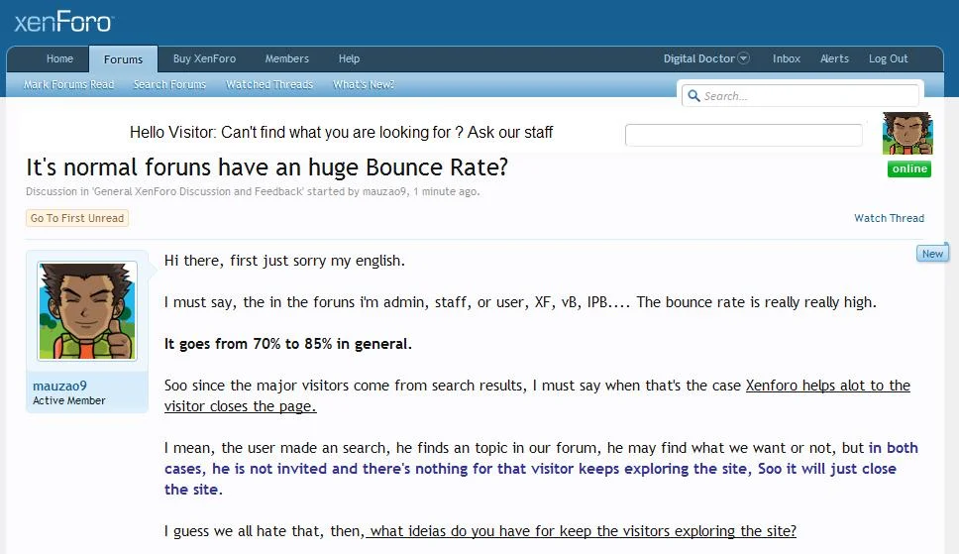Click 'Hello Visitor: Can't find what you are looking for' text

pyautogui.click(x=290, y=132)
